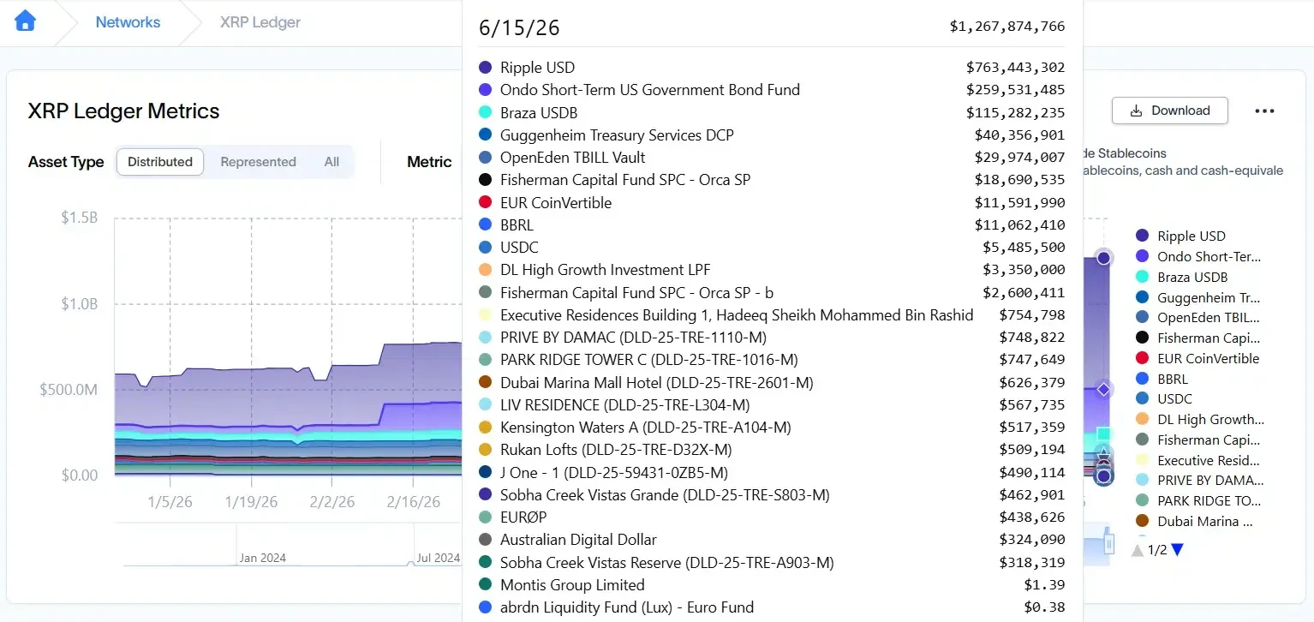Click Rukan Lofts tooltip row
1314x622 pixels.
(772, 450)
